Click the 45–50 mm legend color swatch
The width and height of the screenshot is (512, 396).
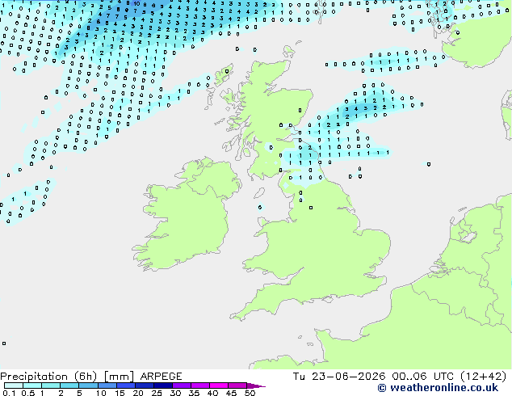click(x=237, y=385)
